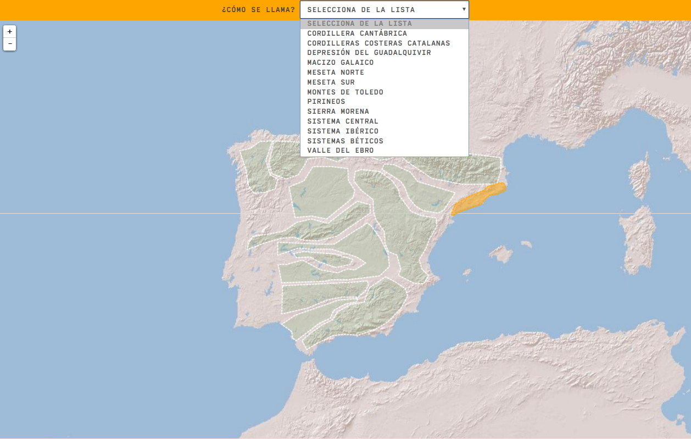This screenshot has width=691, height=439.
Task: Open the ¿CÓMO SE LLAMA? selection combo box
Action: coord(383,9)
